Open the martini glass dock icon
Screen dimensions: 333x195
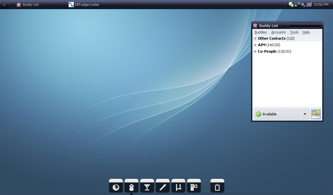[x=147, y=187]
